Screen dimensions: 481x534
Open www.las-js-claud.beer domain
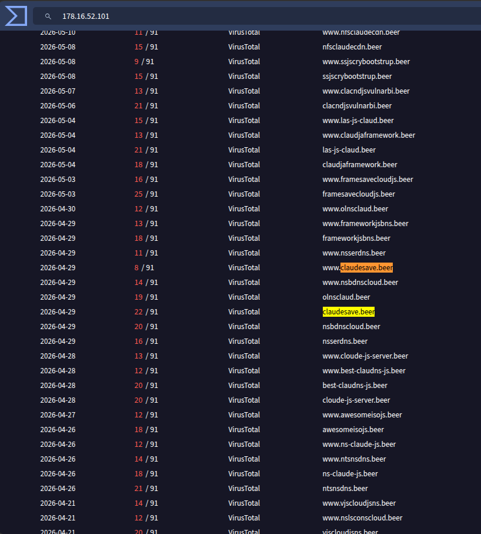pos(358,120)
